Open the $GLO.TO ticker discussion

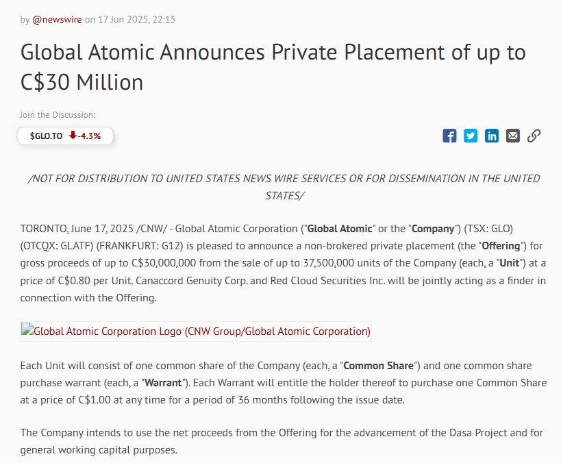tap(46, 136)
